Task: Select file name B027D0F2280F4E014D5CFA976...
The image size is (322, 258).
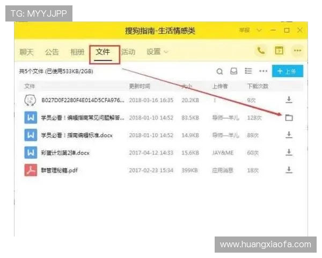Action: pyautogui.click(x=83, y=100)
